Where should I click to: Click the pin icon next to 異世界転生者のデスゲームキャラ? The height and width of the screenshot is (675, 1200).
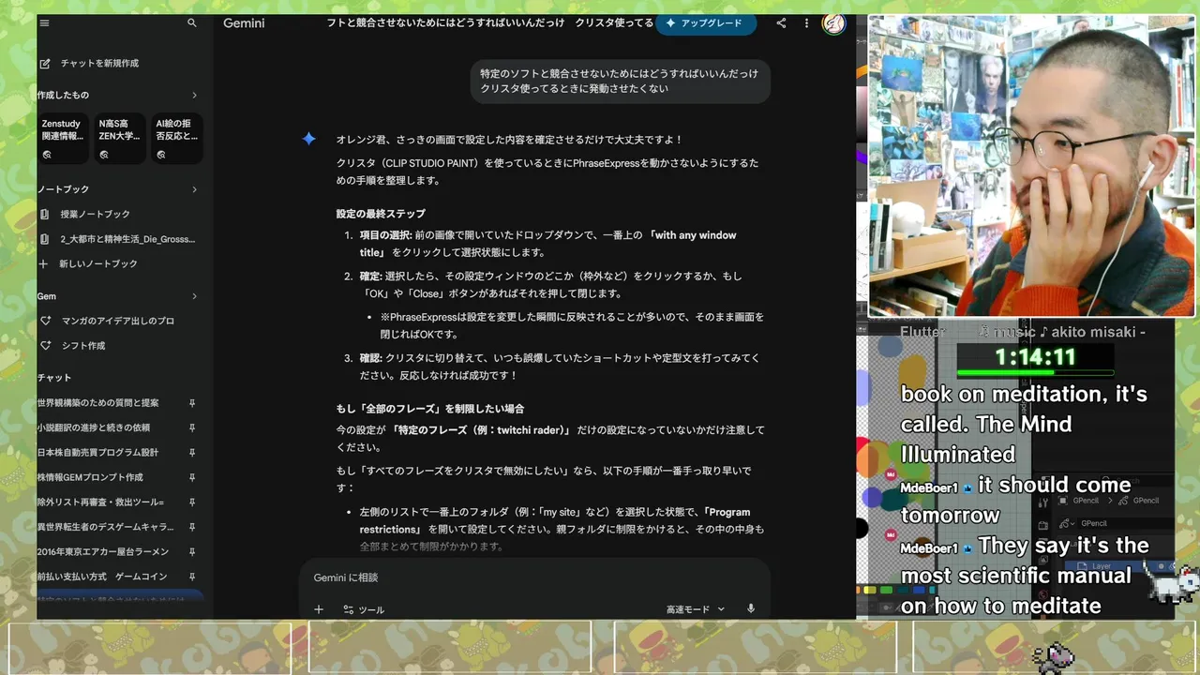(x=192, y=527)
